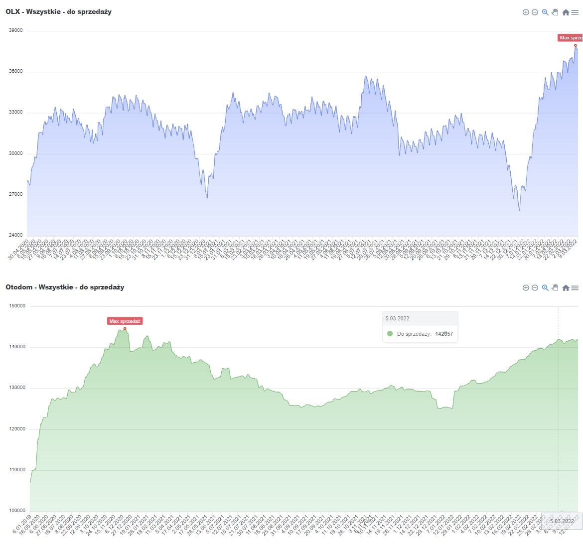Image resolution: width=583 pixels, height=546 pixels.
Task: Zoom out on the Otodom chart
Action: click(x=535, y=288)
